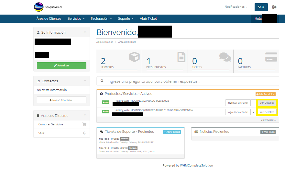Open the Facturación menu

click(101, 19)
